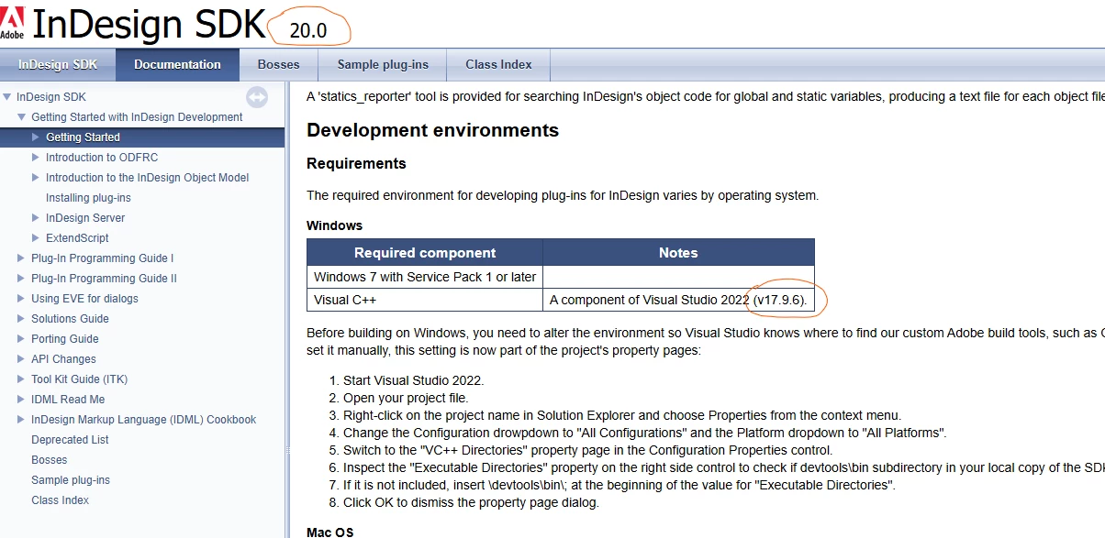Open Sample plug-ins in the sidebar tree

[71, 480]
